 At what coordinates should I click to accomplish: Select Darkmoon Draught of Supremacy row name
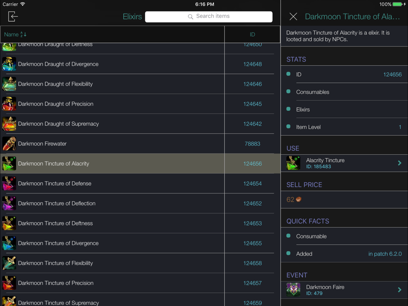point(58,124)
